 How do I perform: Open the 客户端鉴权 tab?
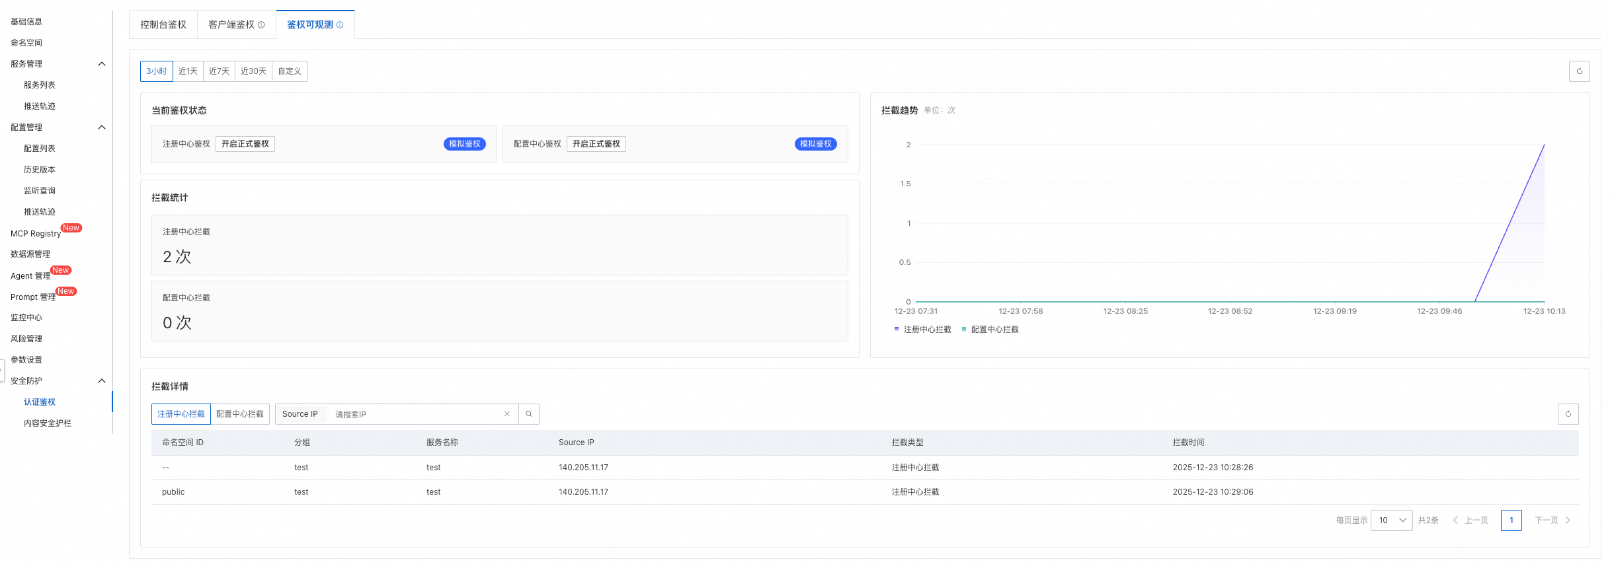tap(236, 25)
